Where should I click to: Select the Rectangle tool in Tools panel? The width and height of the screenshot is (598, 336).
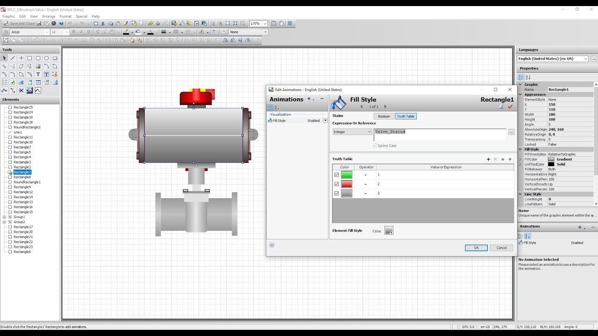(x=29, y=58)
